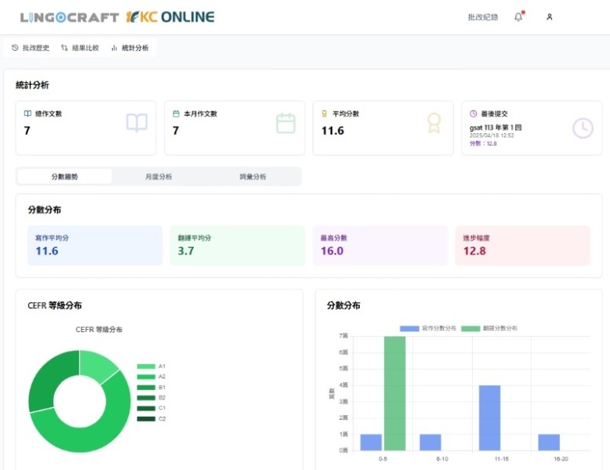610x470 pixels.
Task: Click the tall green bar for 0-5 range
Action: click(x=395, y=393)
